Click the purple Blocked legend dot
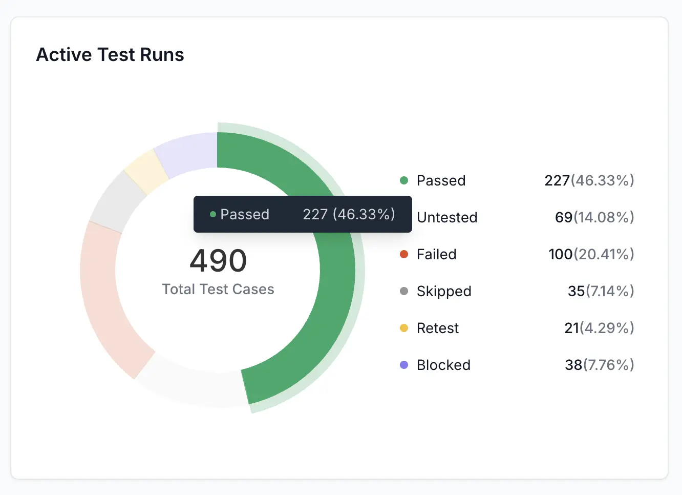 404,365
